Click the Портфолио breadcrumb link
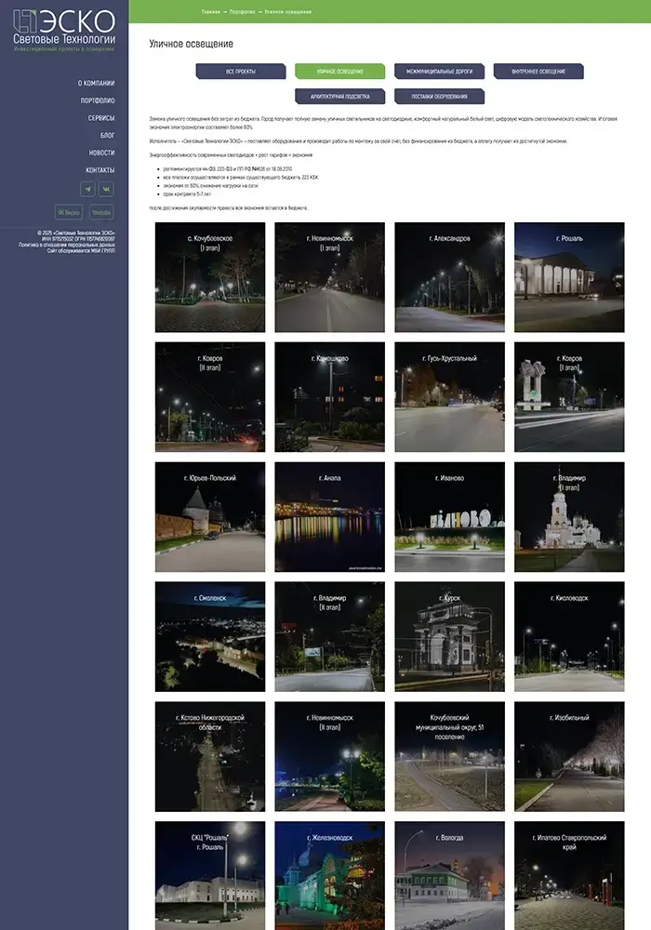The image size is (651, 930). (243, 12)
